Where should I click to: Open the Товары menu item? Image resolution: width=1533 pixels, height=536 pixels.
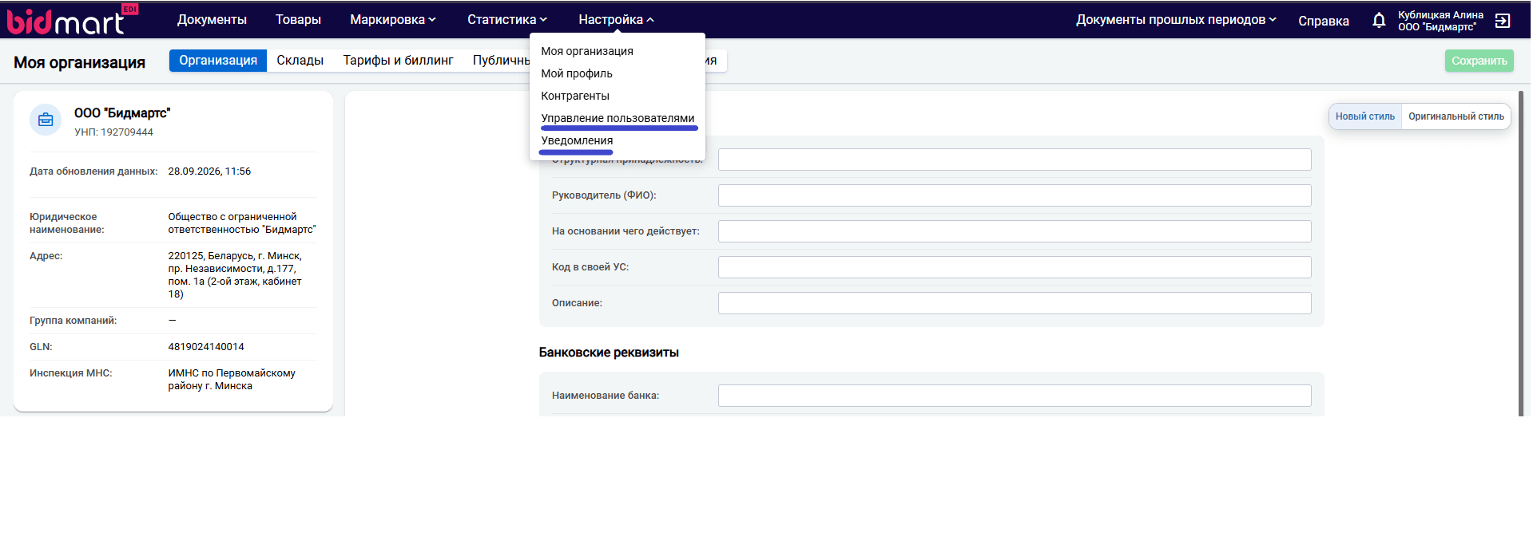pyautogui.click(x=298, y=20)
